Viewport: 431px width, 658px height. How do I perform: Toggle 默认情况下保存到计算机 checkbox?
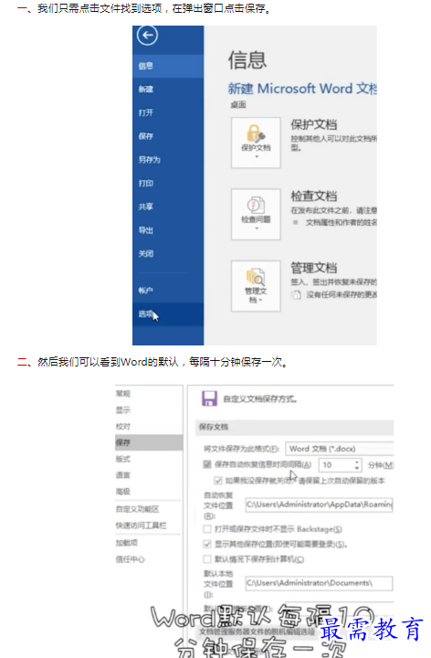pyautogui.click(x=207, y=559)
